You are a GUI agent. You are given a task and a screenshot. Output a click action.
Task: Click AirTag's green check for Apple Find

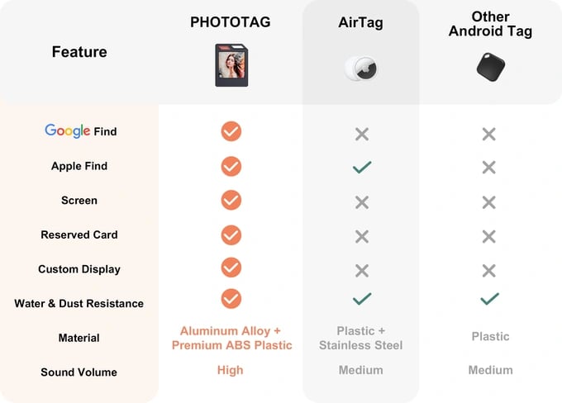[361, 167]
